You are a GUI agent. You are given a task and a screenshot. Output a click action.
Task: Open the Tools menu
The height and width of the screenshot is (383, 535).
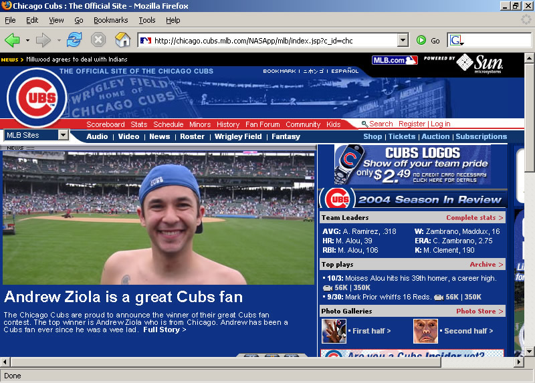[147, 20]
